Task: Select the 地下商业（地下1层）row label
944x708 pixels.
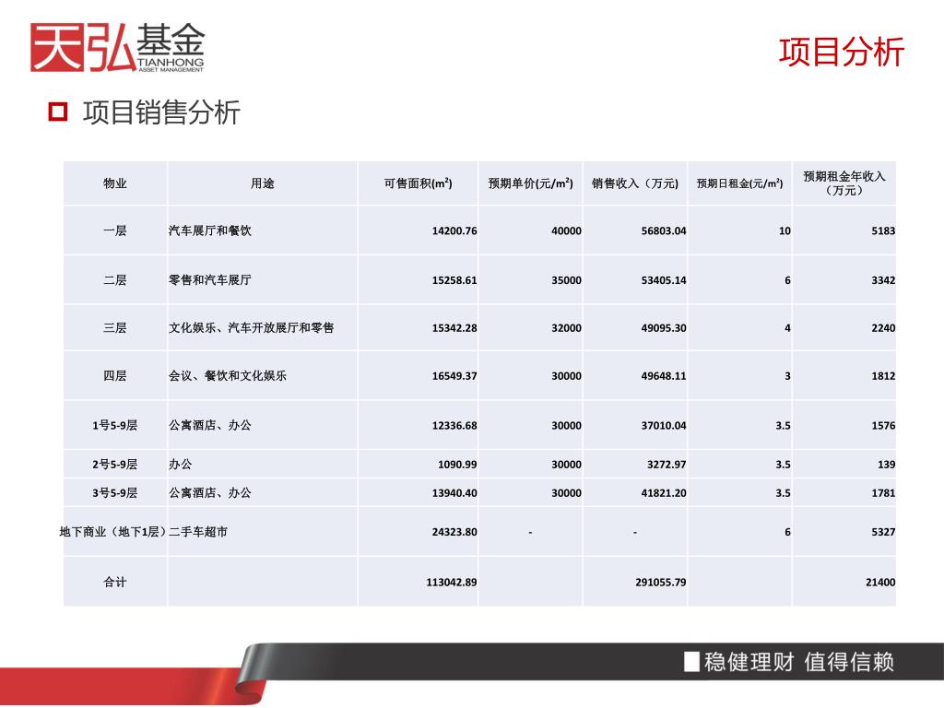Action: pos(113,532)
